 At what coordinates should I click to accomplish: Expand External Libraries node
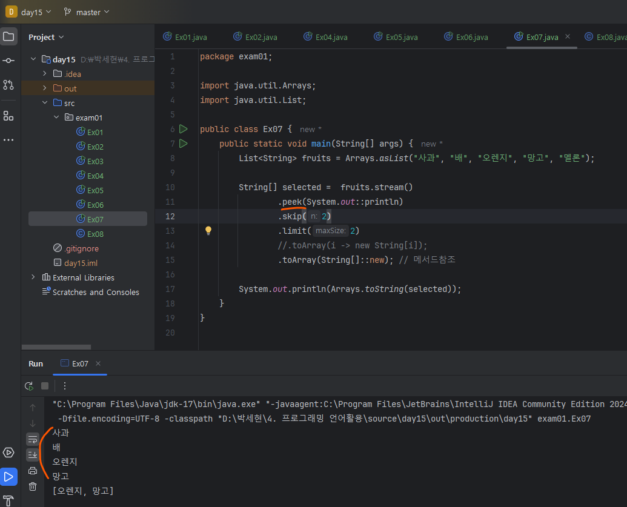click(x=33, y=277)
